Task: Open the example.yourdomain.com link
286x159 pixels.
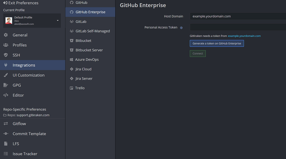Action: [244, 36]
